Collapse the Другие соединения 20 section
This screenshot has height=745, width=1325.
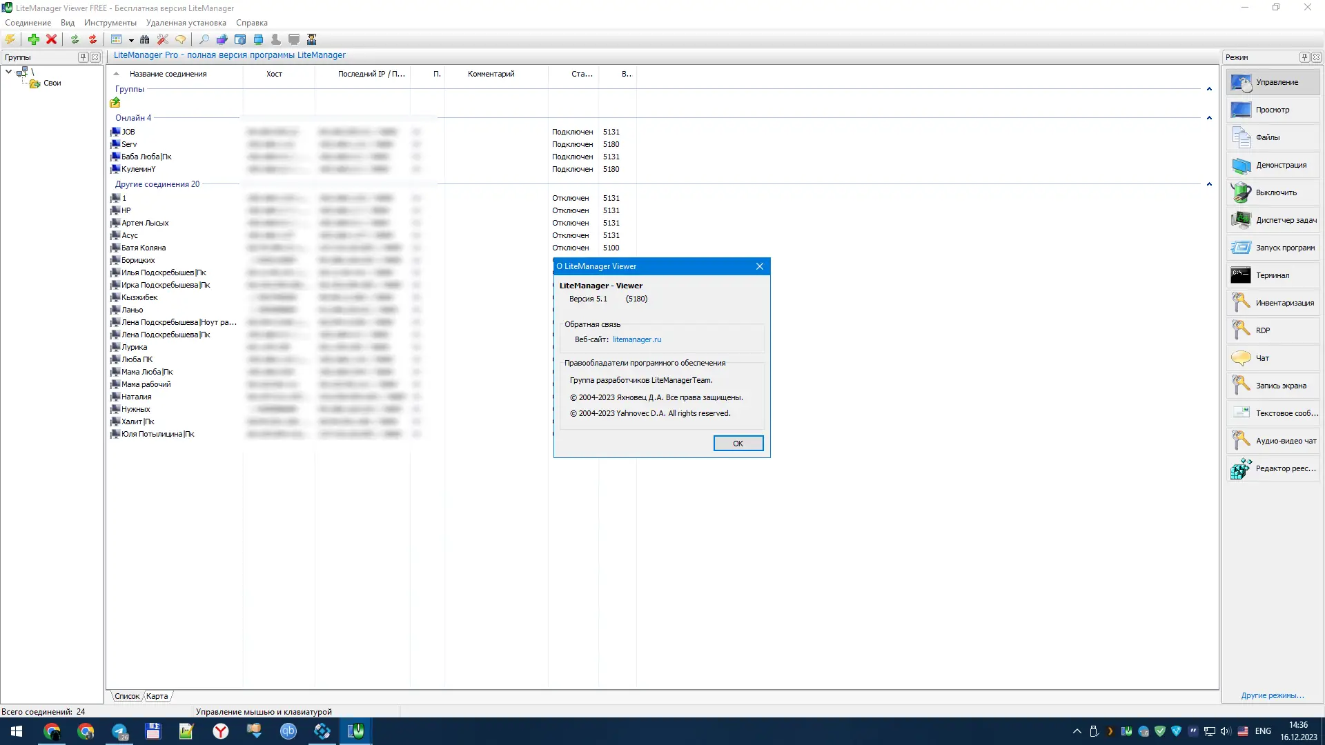click(x=1208, y=184)
